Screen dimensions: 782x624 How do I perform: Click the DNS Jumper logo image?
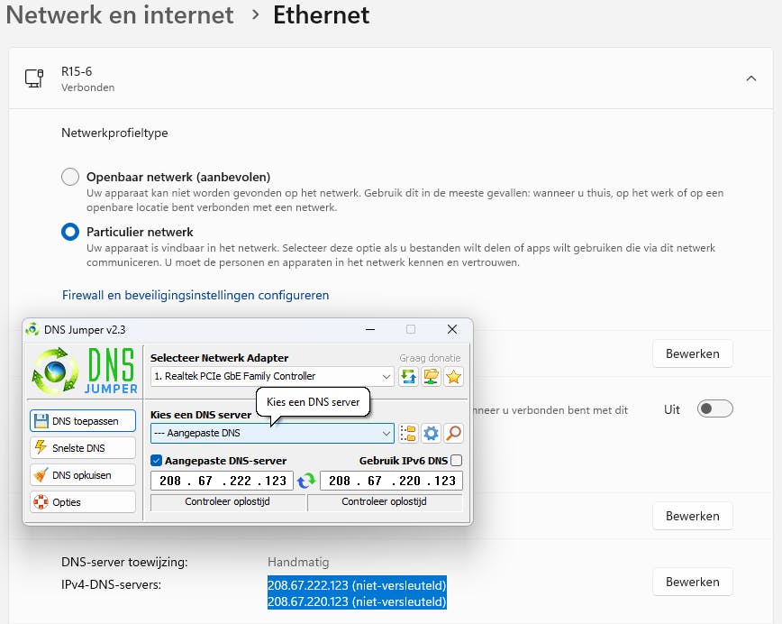[85, 371]
